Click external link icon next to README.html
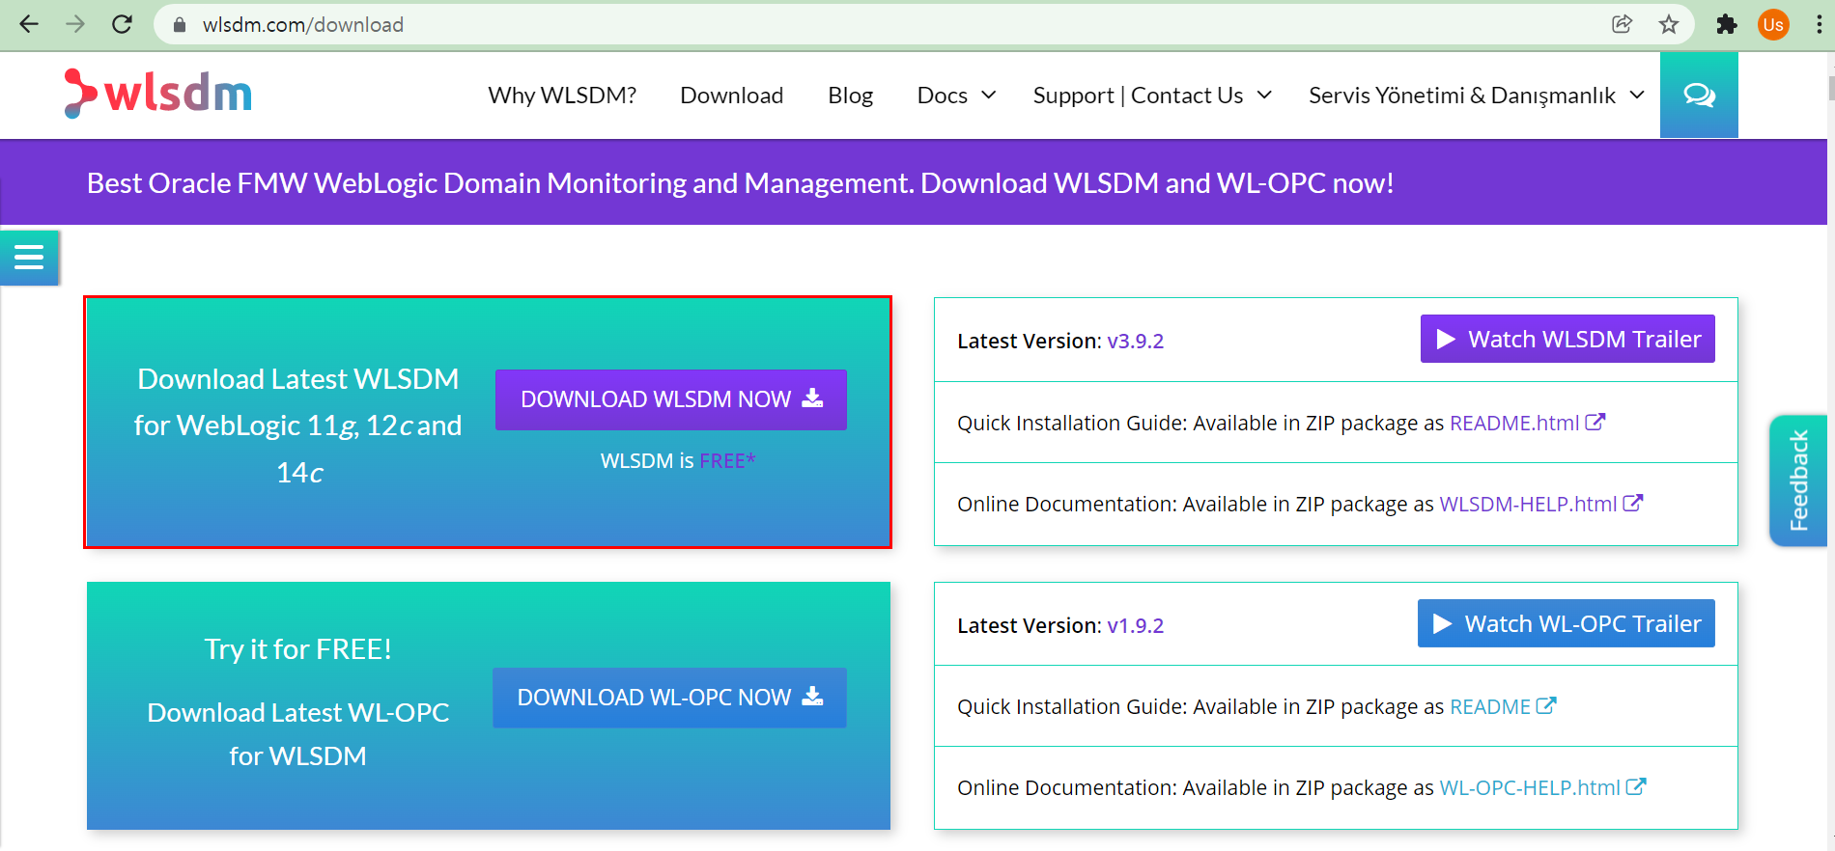Screen dimensions: 1835x851 click(x=1595, y=422)
